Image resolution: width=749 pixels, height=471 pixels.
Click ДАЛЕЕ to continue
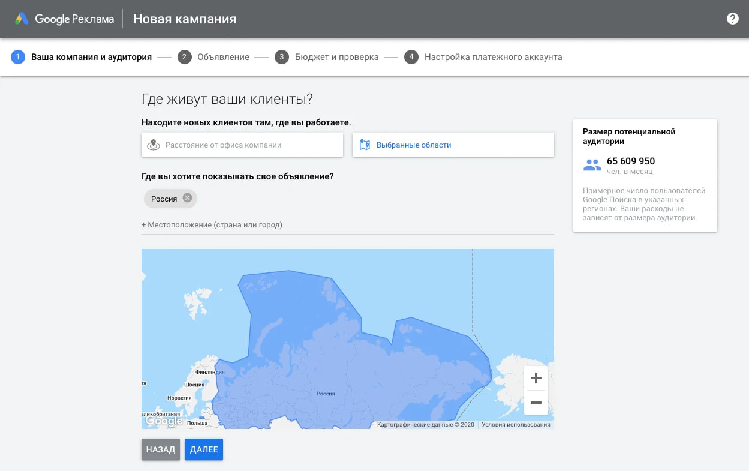(203, 449)
